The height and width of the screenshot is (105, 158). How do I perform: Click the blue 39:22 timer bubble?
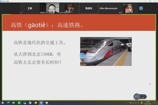(x=82, y=56)
